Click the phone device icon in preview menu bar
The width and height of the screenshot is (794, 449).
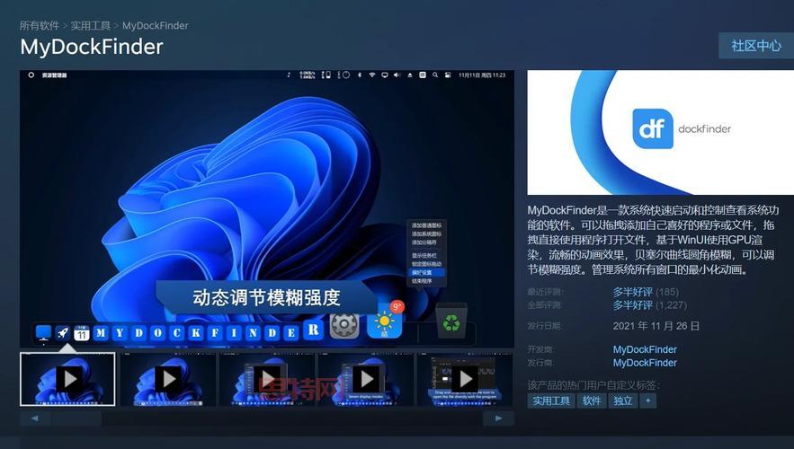(326, 75)
